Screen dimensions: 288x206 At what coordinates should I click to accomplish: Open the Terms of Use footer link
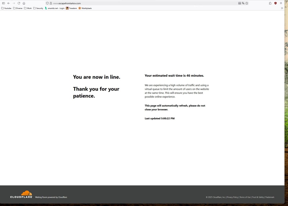coord(245,197)
